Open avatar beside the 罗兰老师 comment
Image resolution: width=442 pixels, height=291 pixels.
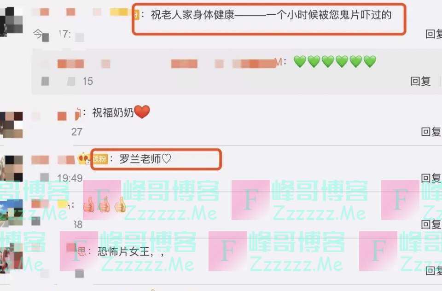(11, 168)
